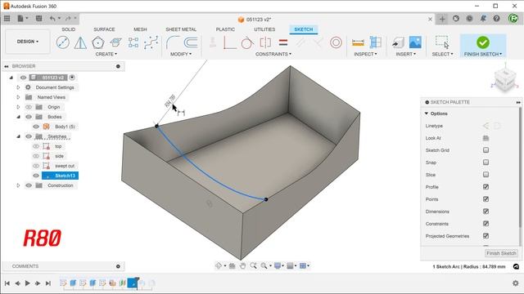524x294 pixels.
Task: Open the notifications bell icon
Action: (483, 19)
